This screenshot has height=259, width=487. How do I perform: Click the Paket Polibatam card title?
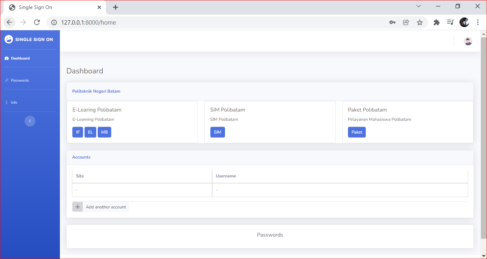367,110
